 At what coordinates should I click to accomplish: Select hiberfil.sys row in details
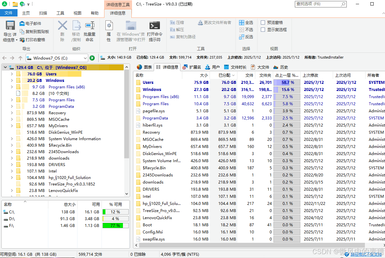pos(259,125)
